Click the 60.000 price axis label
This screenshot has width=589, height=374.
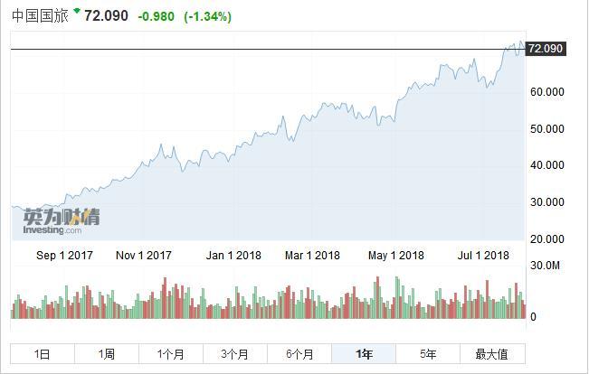(x=547, y=92)
